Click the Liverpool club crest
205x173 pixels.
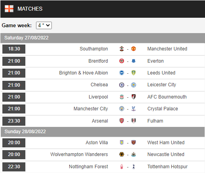coord(121,97)
